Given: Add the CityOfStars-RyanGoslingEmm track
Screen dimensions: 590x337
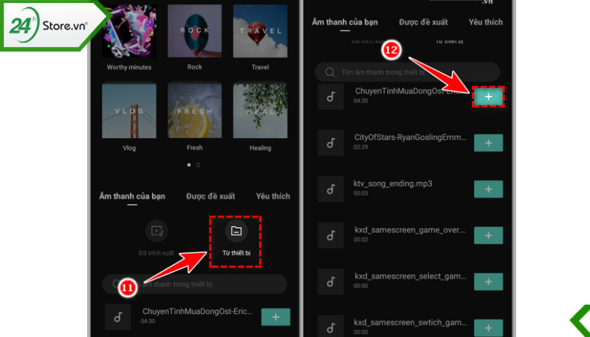Looking at the screenshot, I should click(488, 143).
